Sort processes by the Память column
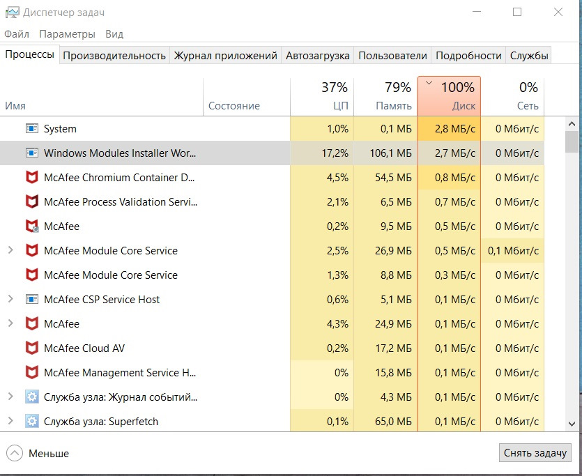Image resolution: width=582 pixels, height=476 pixels. click(385, 97)
